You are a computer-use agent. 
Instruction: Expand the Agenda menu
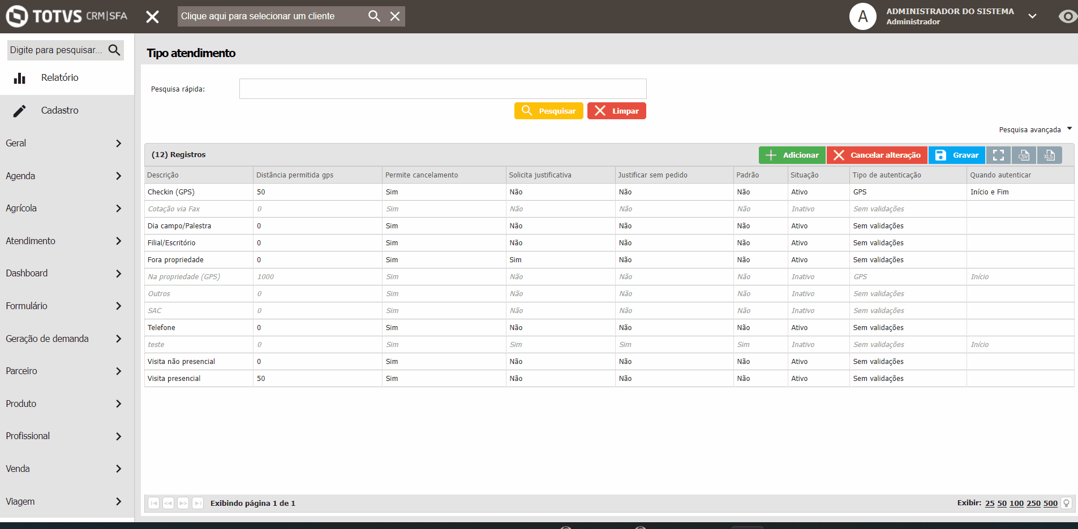(x=67, y=176)
